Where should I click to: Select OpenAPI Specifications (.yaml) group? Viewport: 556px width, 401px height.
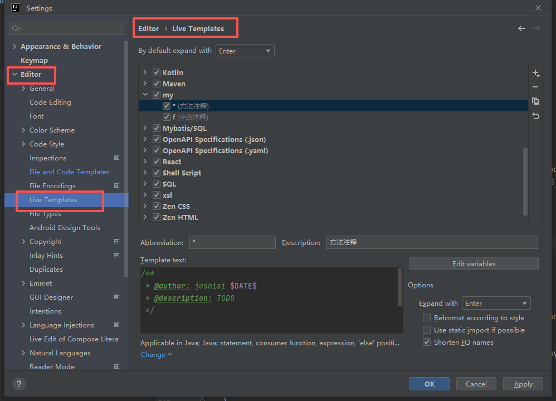215,151
